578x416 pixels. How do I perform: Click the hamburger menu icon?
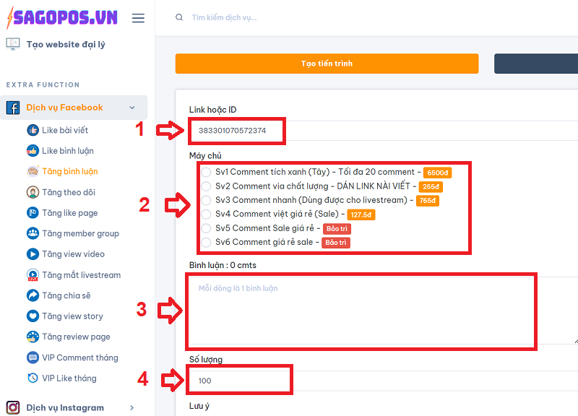click(x=138, y=18)
